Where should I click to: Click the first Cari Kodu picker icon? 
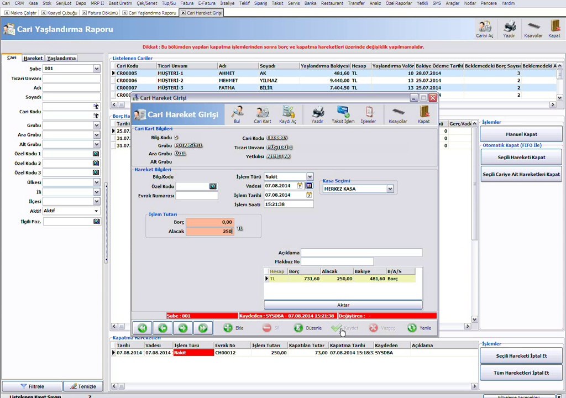coord(96,106)
